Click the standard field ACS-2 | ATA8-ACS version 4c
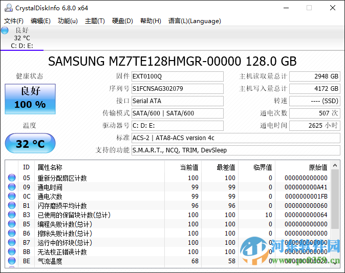345x273 pixels. pos(236,138)
